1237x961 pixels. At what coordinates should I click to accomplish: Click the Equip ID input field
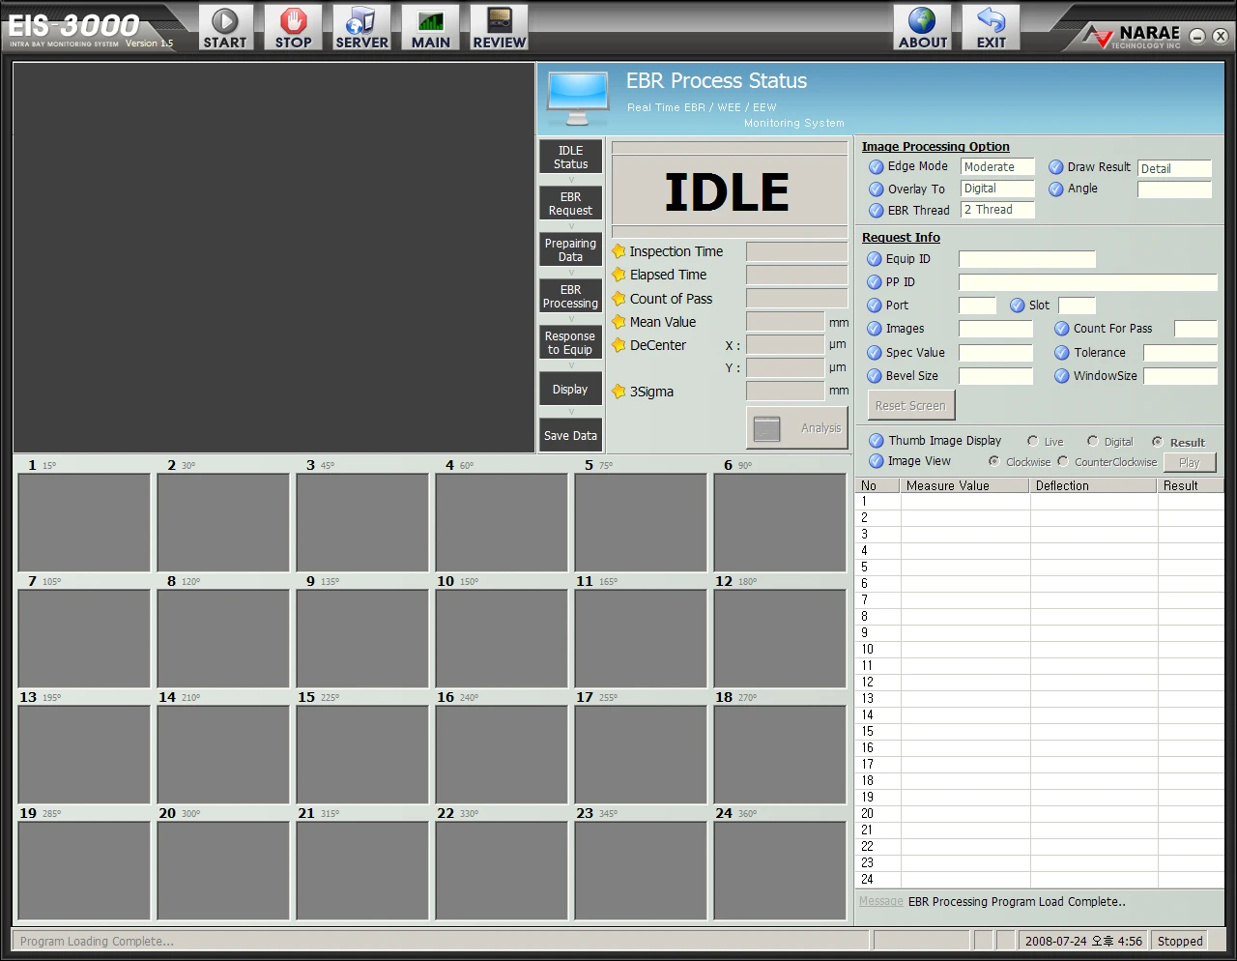pos(1027,259)
